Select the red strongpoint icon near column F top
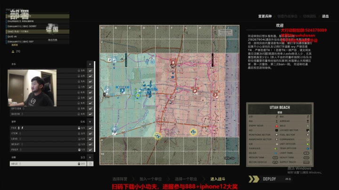 173,63
